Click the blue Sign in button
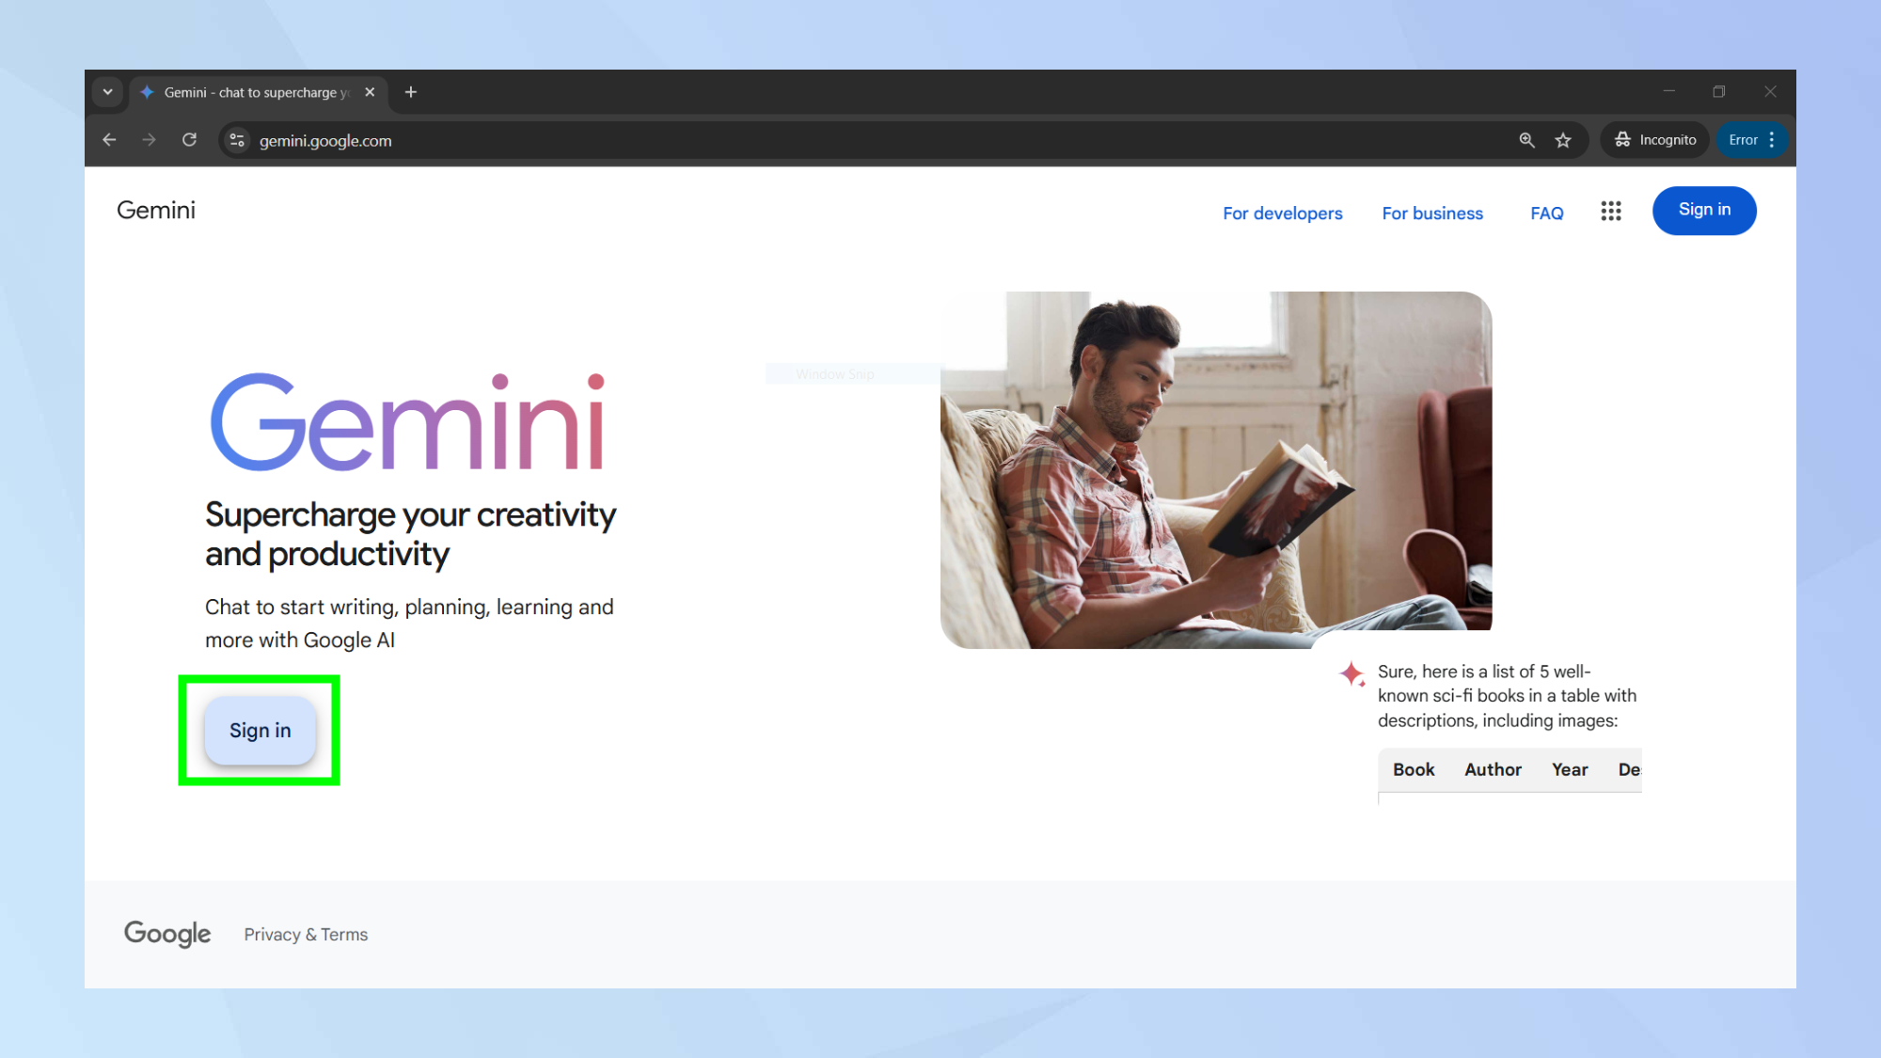Viewport: 1881px width, 1058px height. (x=1703, y=211)
